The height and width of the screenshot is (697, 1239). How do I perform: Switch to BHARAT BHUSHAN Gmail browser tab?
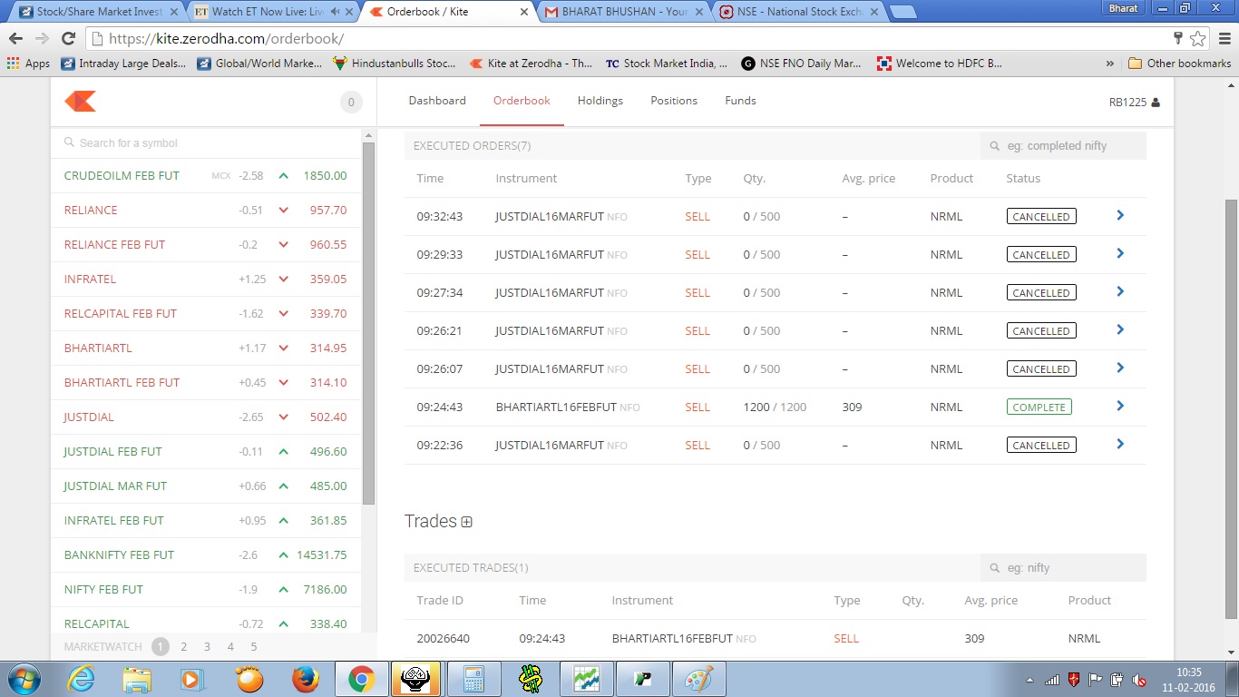[624, 12]
